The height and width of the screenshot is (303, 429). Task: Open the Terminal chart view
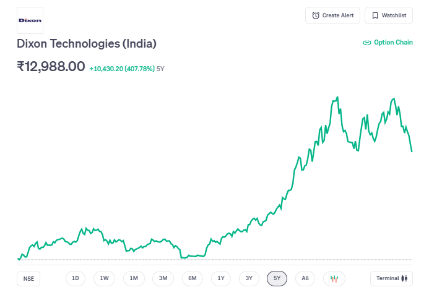pos(391,278)
